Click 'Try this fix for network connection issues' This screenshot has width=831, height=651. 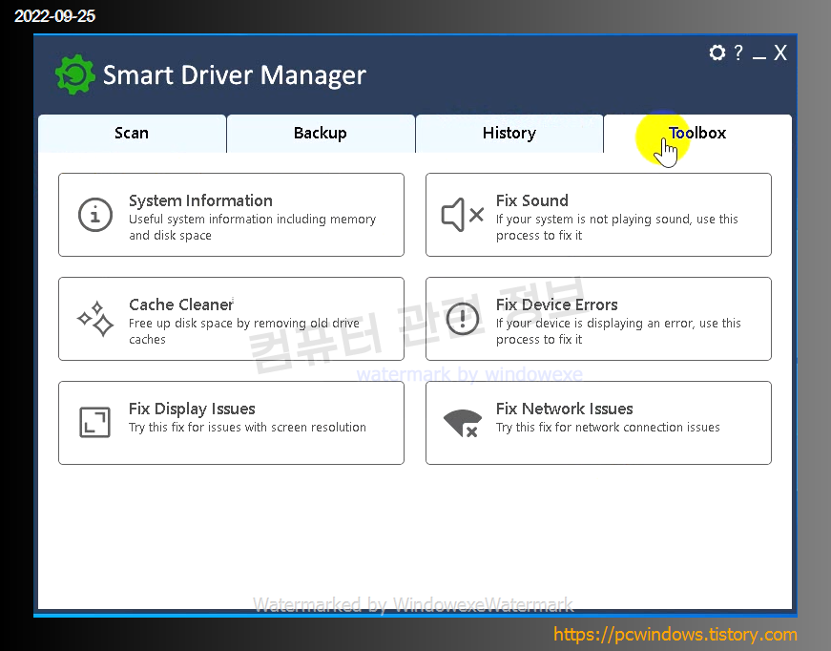[608, 428]
